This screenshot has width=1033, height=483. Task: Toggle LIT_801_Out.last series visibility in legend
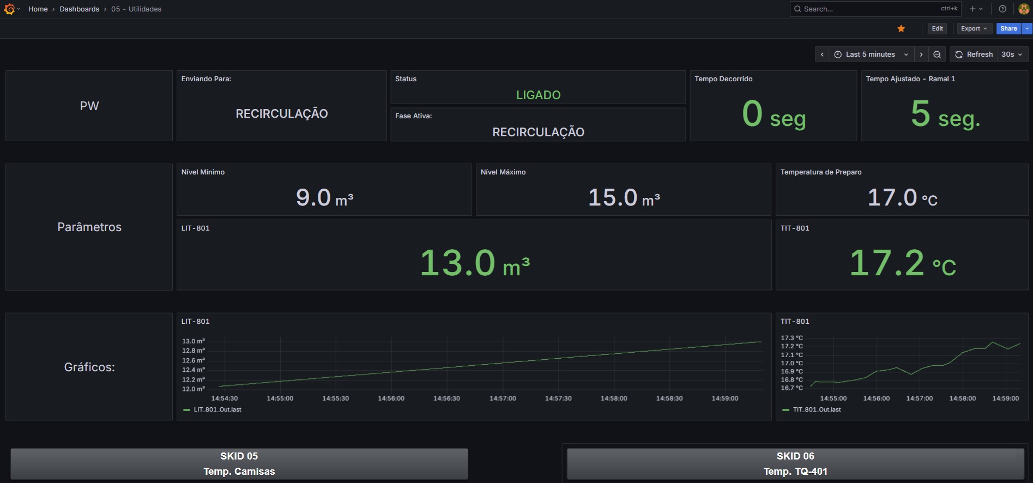click(217, 409)
